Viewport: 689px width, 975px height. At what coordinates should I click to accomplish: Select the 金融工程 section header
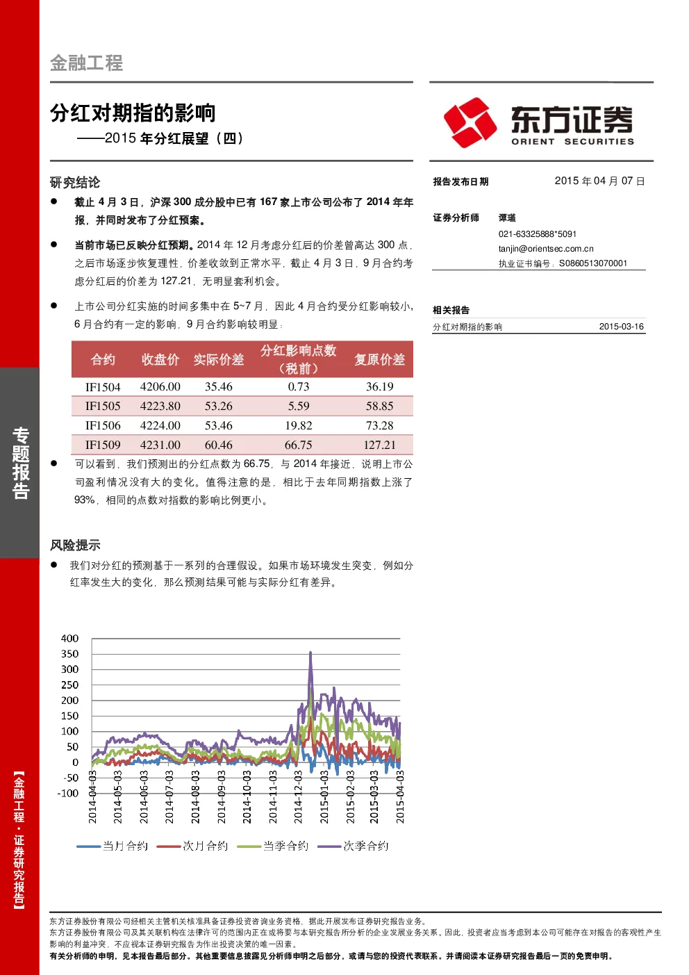point(86,63)
